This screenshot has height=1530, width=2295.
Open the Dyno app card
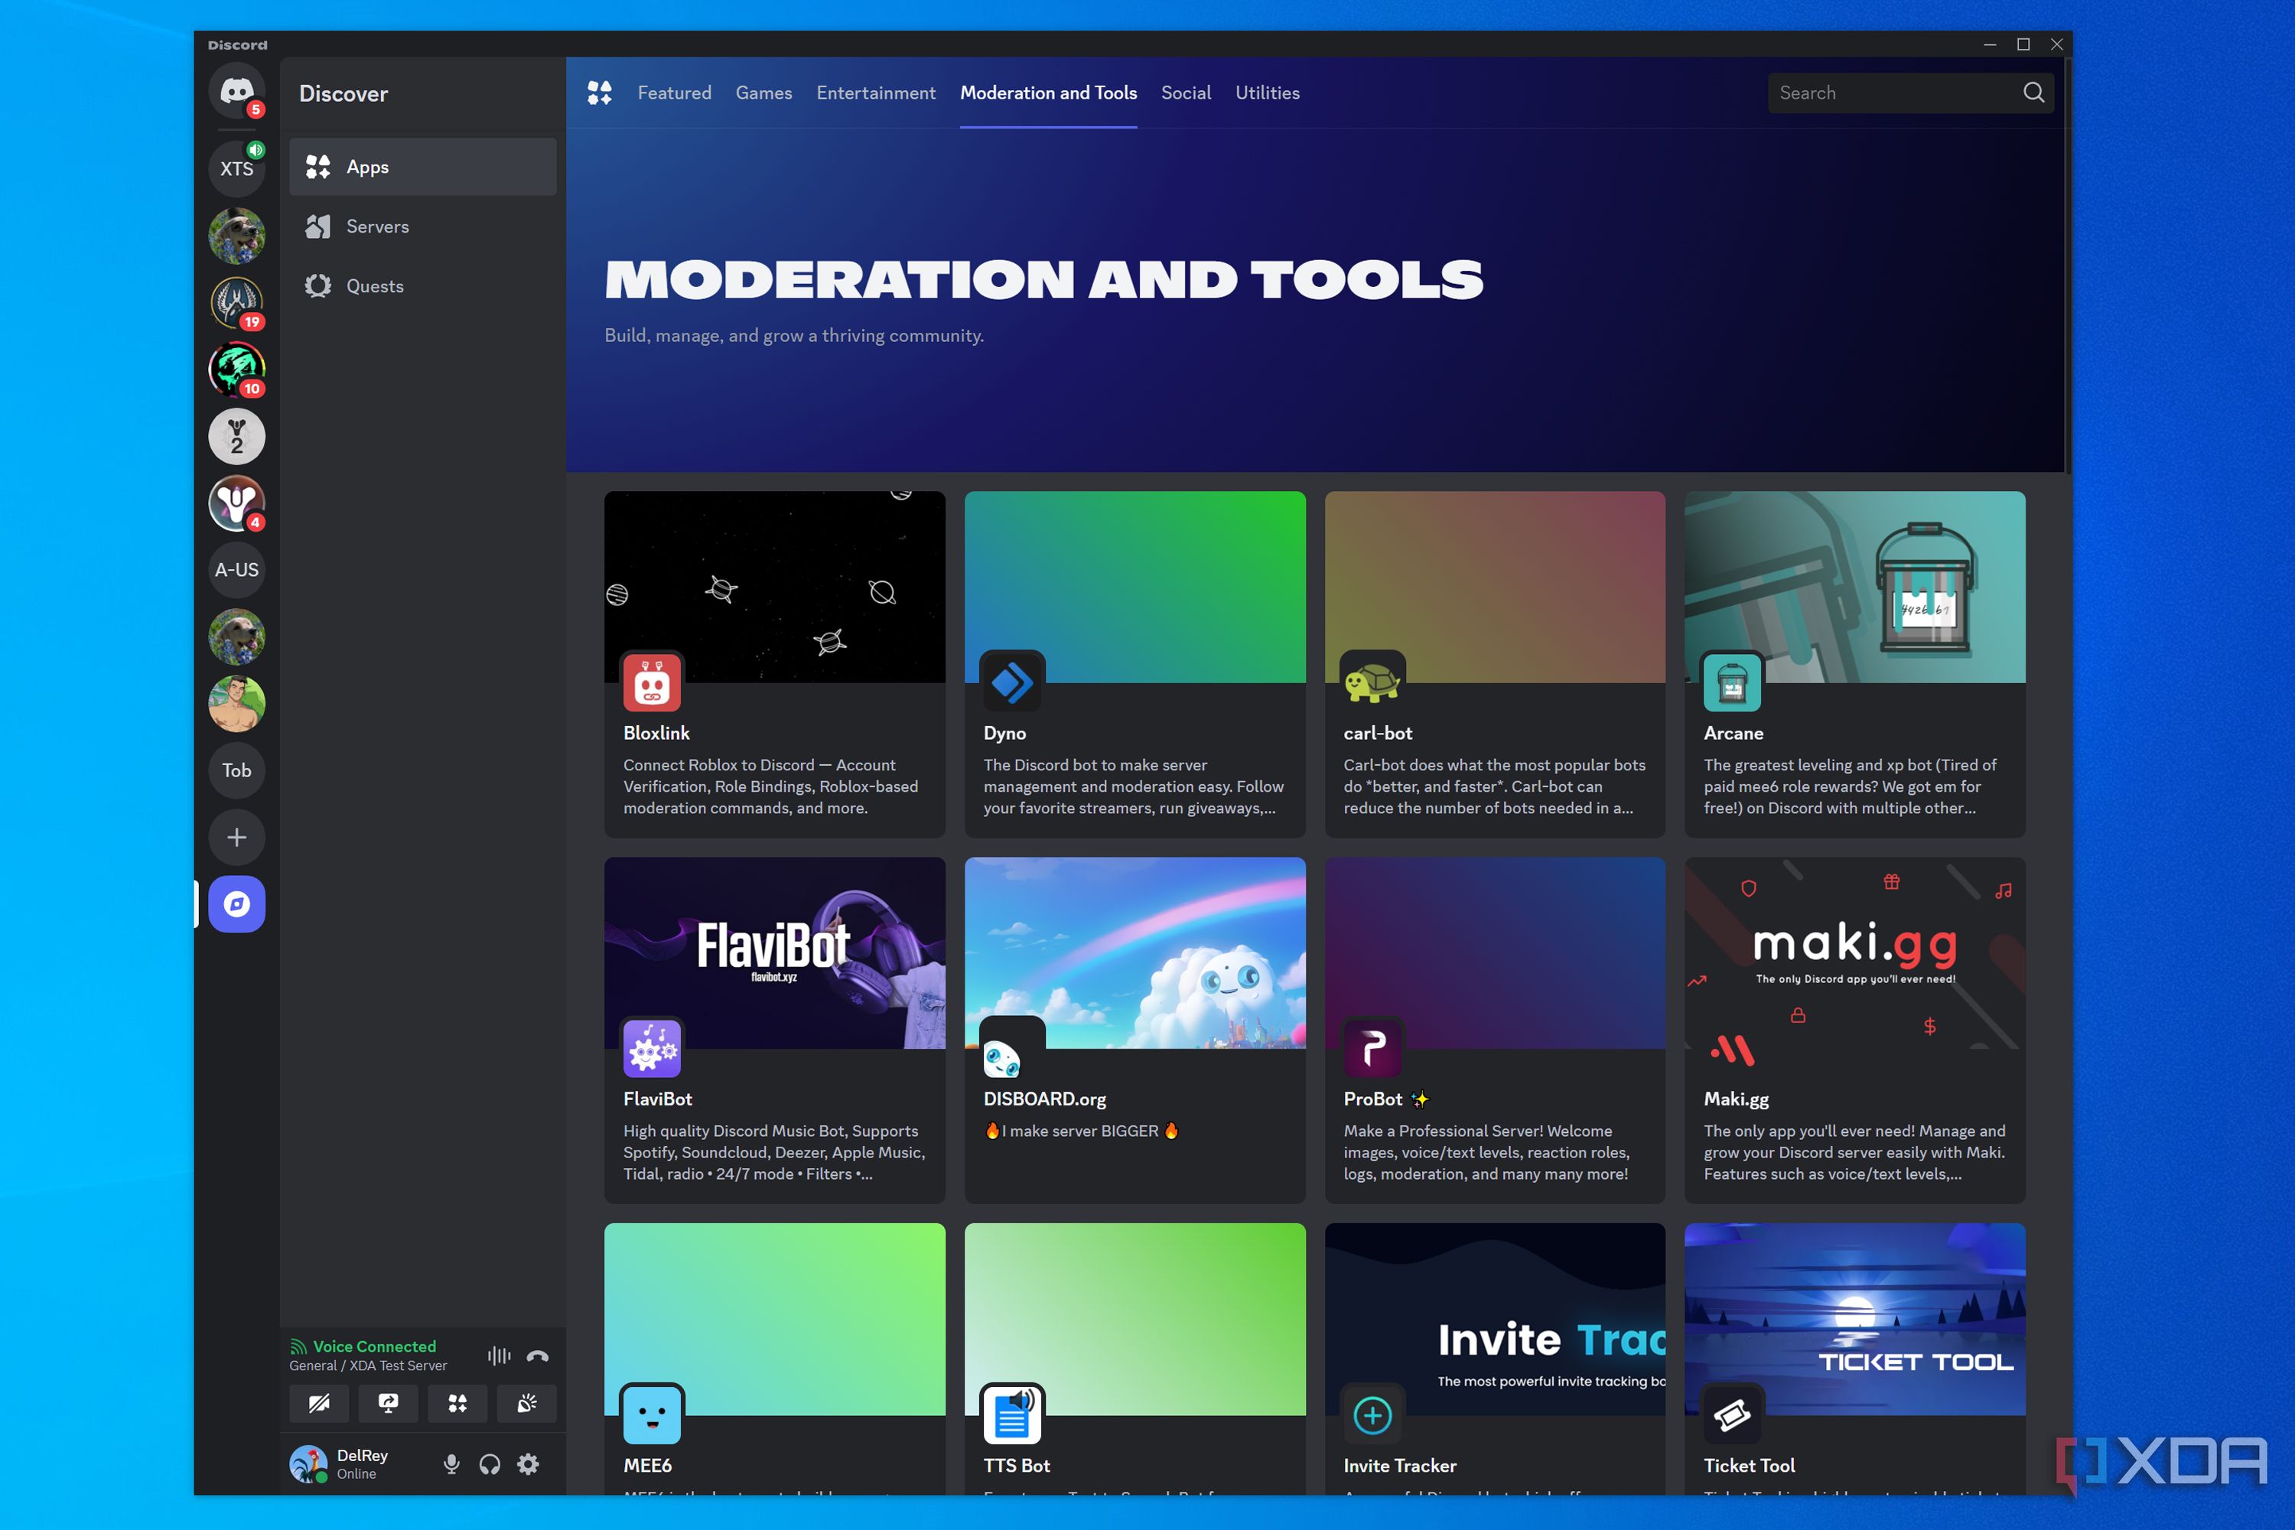1134,663
